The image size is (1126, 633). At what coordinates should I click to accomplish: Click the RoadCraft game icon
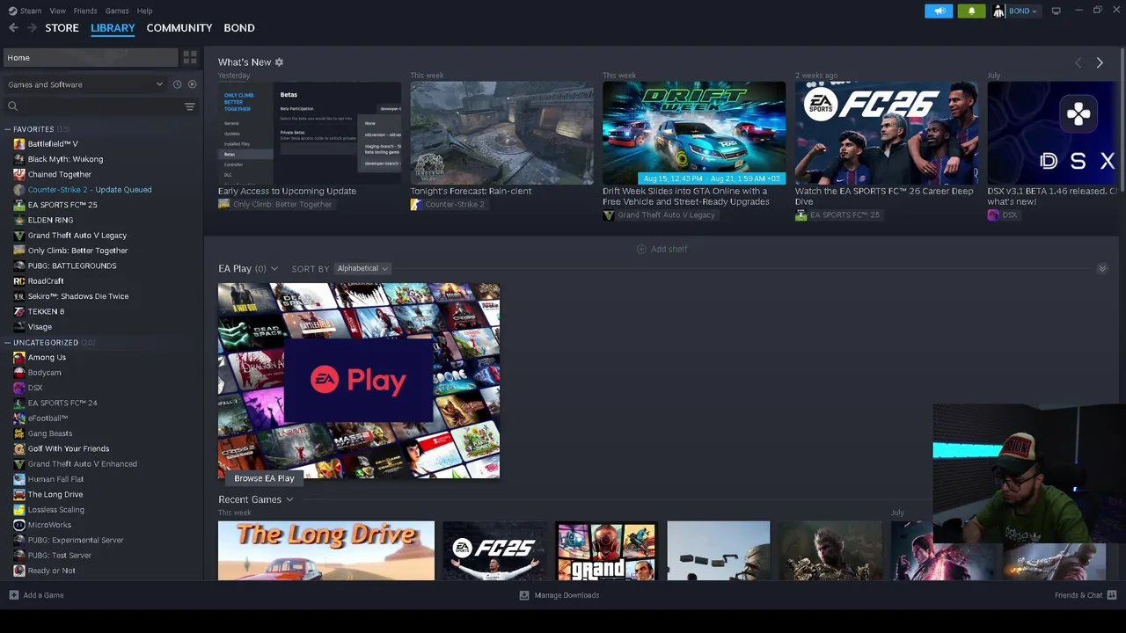19,281
